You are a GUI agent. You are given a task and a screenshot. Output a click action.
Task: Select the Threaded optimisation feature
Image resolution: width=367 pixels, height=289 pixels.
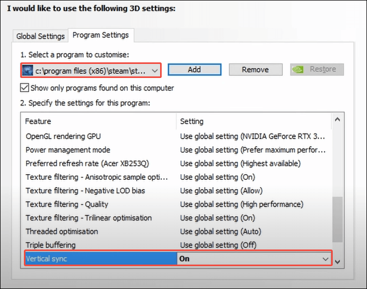click(62, 231)
